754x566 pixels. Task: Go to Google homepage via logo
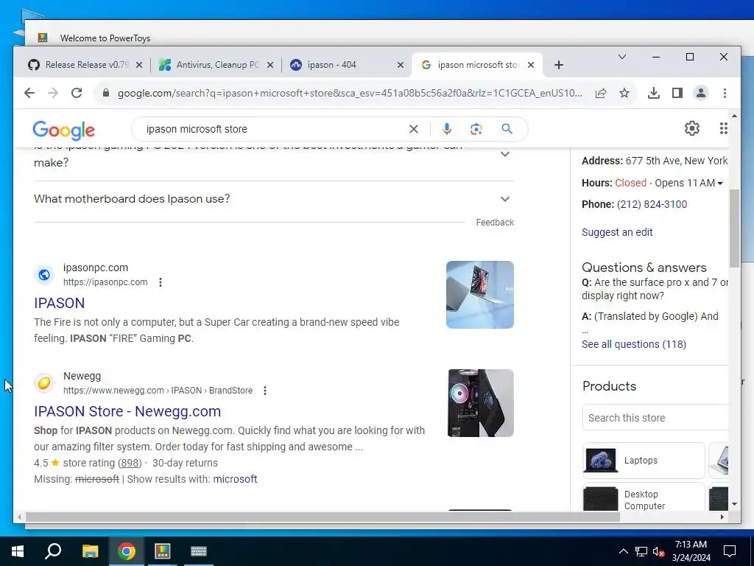pyautogui.click(x=63, y=130)
